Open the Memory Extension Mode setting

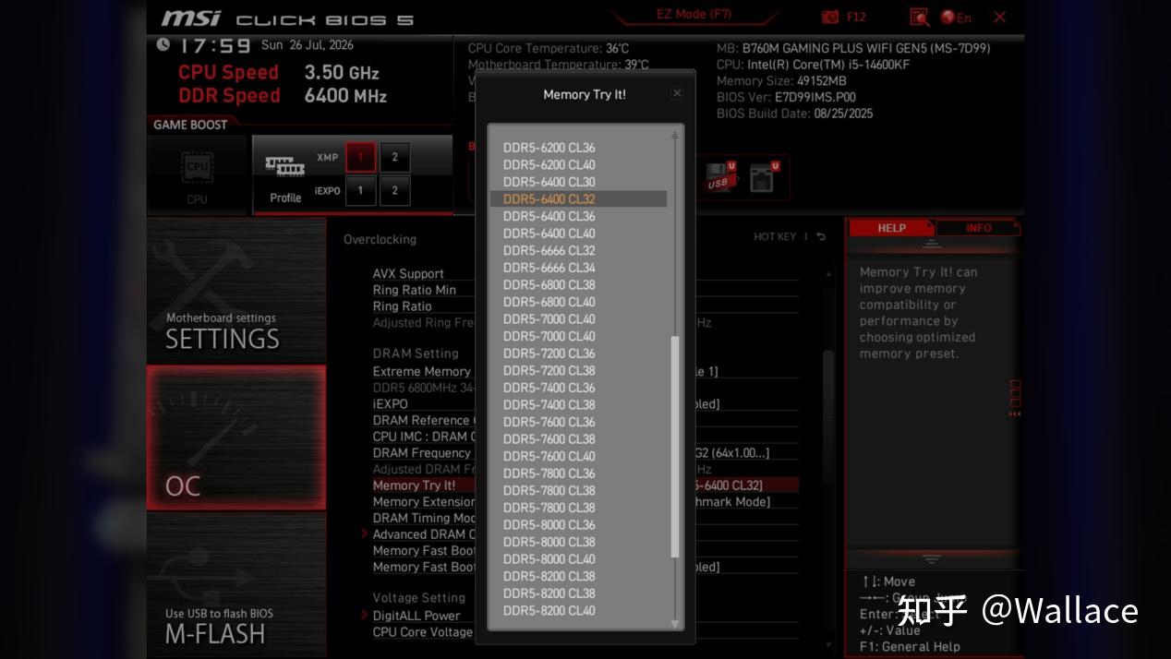coord(585,501)
